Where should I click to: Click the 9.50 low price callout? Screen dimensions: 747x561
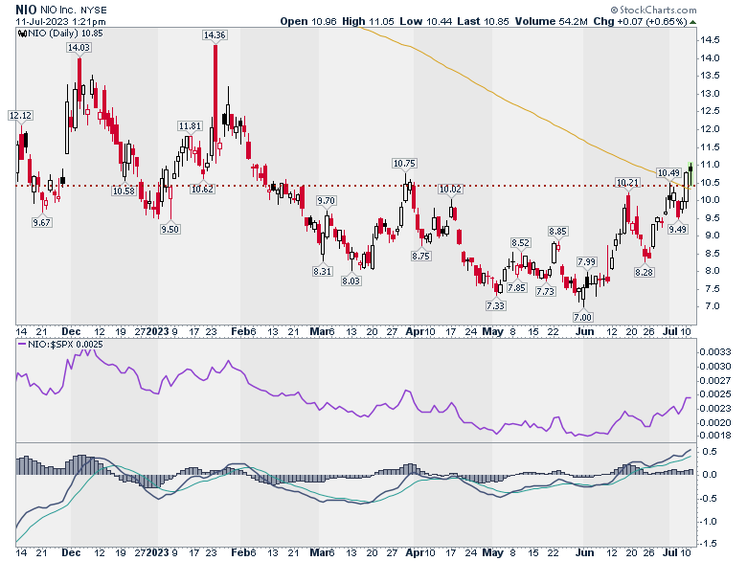[x=170, y=229]
